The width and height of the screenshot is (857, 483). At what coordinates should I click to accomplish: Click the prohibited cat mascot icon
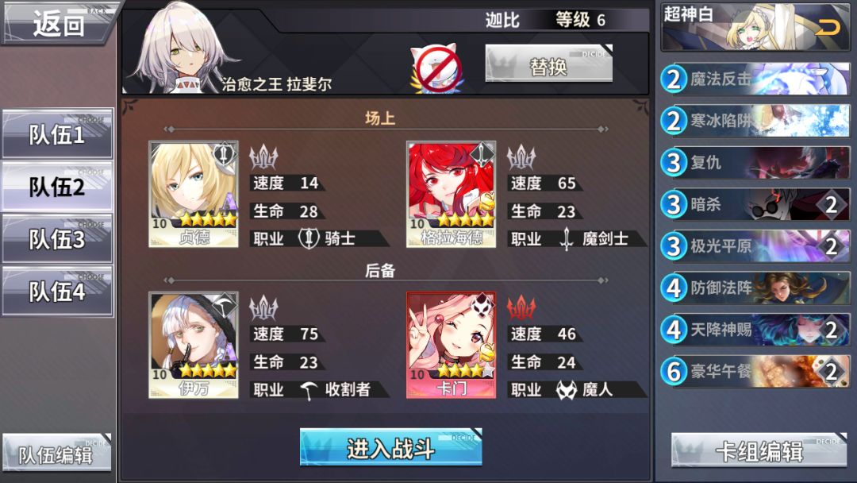436,68
